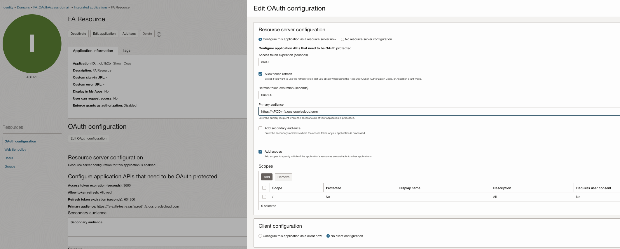Choose Configure this application as a client now

(x=260, y=236)
